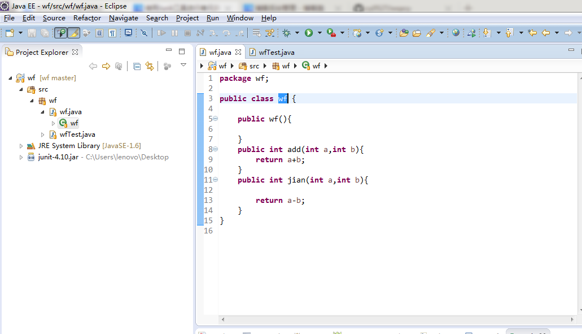Click the Open Web Browser globe icon
The width and height of the screenshot is (582, 334).
pyautogui.click(x=456, y=33)
